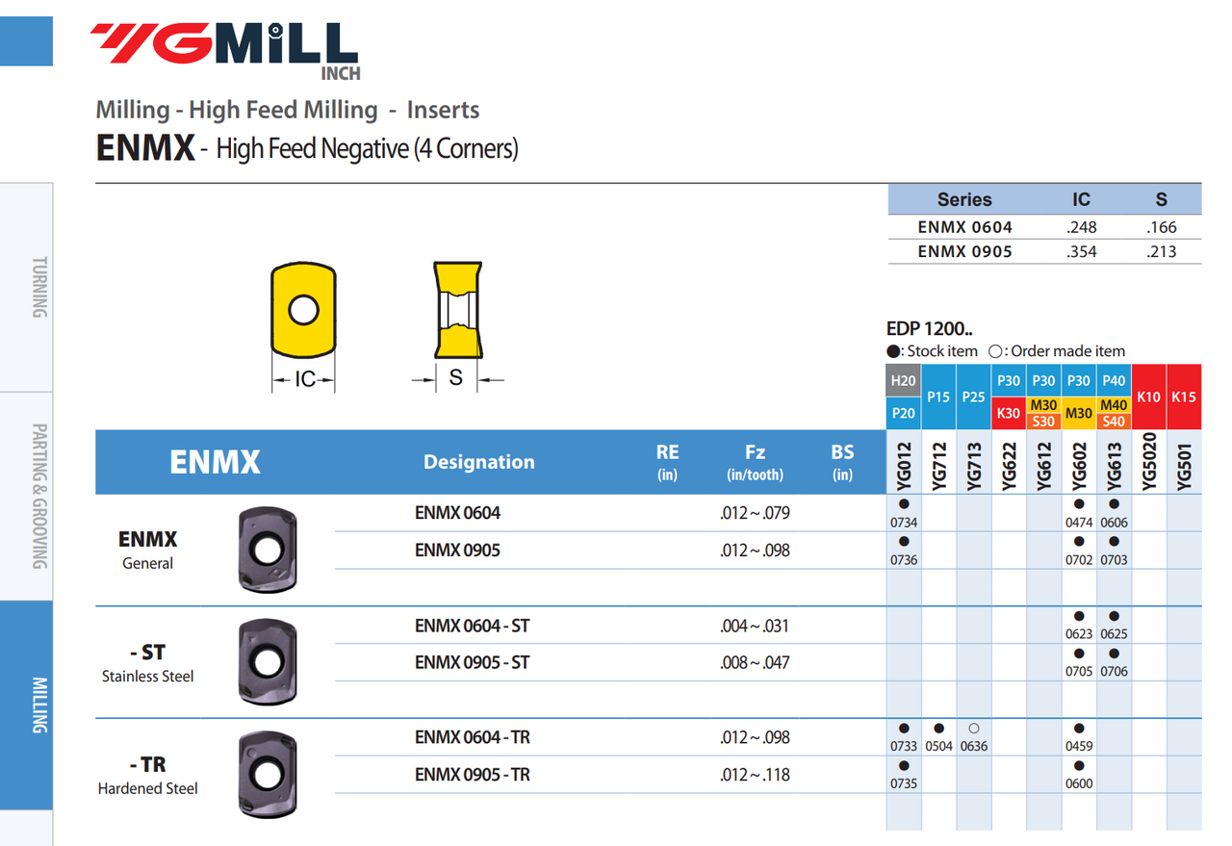Click the red K30 grade swatch
The height and width of the screenshot is (846, 1232).
[x=1009, y=413]
